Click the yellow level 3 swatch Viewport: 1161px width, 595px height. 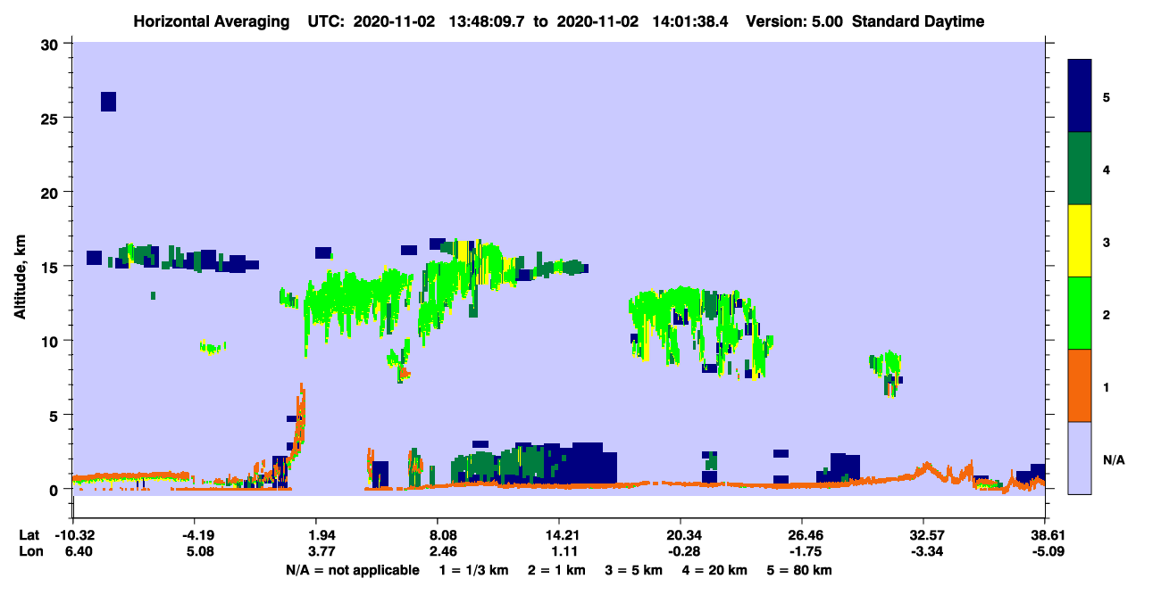click(x=1081, y=241)
